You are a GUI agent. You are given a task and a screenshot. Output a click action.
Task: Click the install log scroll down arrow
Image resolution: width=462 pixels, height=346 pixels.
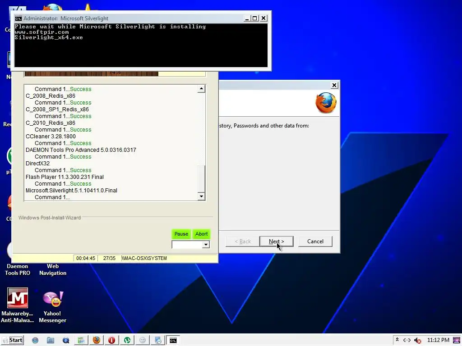[x=201, y=196]
